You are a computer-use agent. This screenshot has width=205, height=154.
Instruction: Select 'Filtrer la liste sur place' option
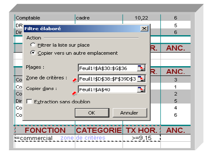pyautogui.click(x=33, y=45)
